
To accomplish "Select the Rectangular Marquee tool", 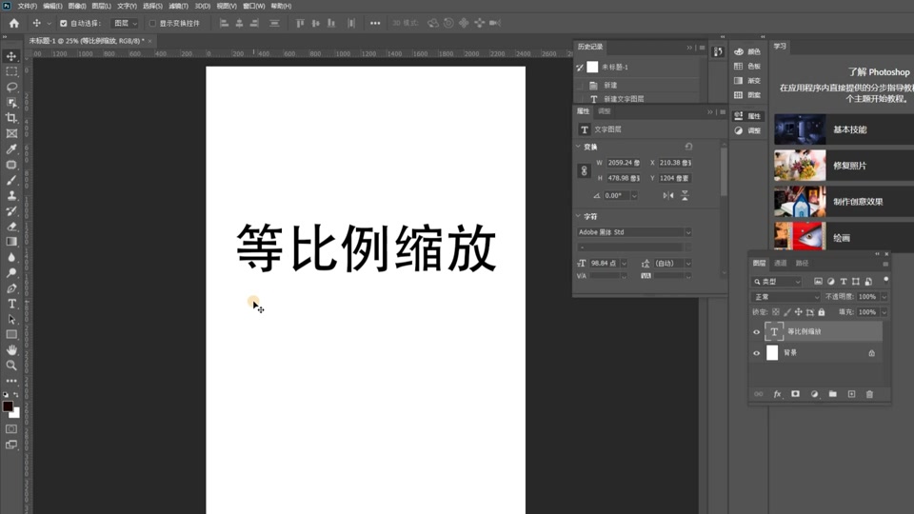I will click(x=11, y=71).
